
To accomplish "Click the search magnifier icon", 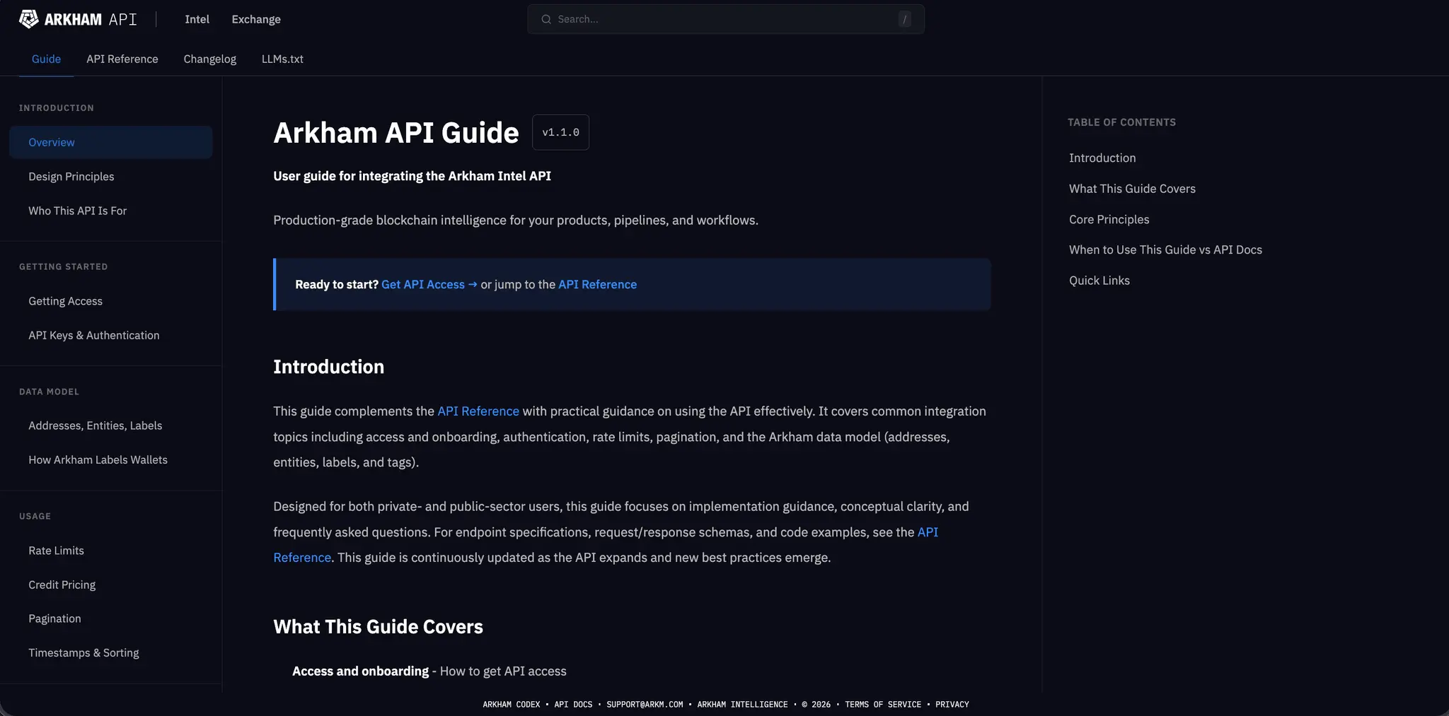I will [546, 19].
